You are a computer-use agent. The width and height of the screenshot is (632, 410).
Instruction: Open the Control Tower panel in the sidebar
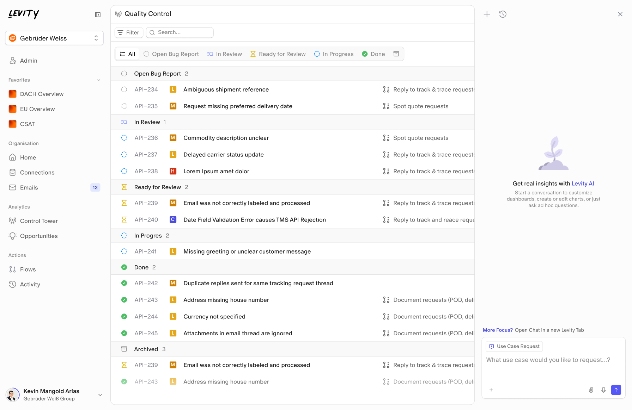(x=39, y=221)
